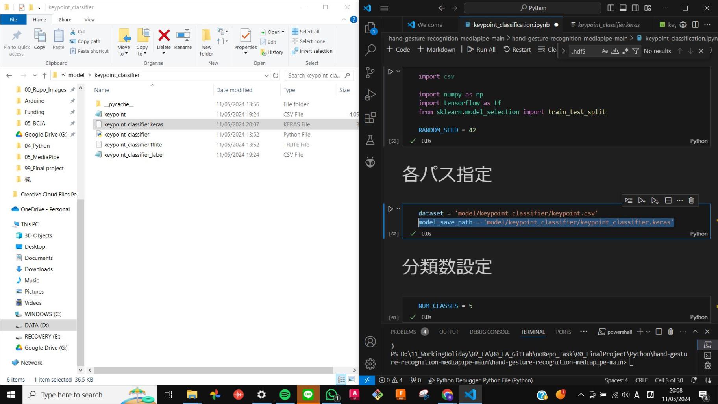Open the Testing flask view

coord(370,140)
